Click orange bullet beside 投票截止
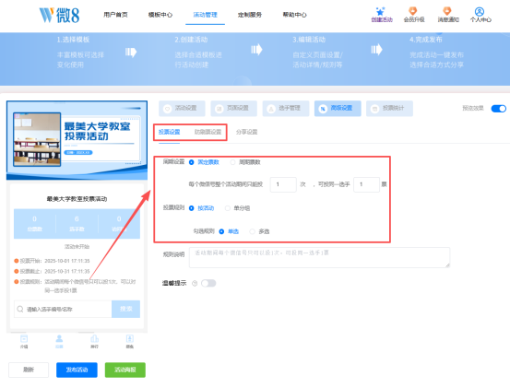Image resolution: width=510 pixels, height=388 pixels. coord(17,271)
